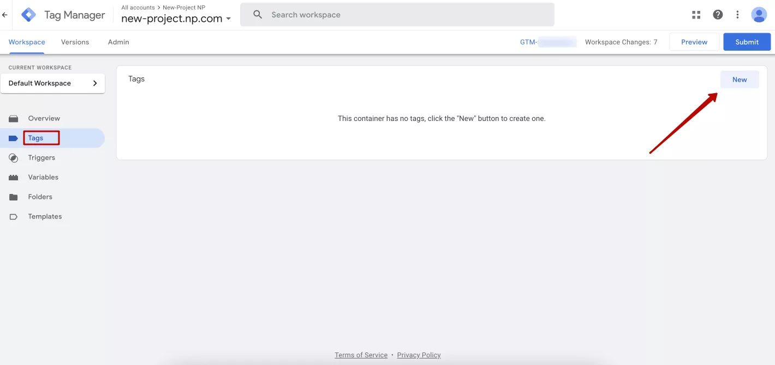Click the Folders sidebar icon
The height and width of the screenshot is (365, 775).
(x=14, y=197)
